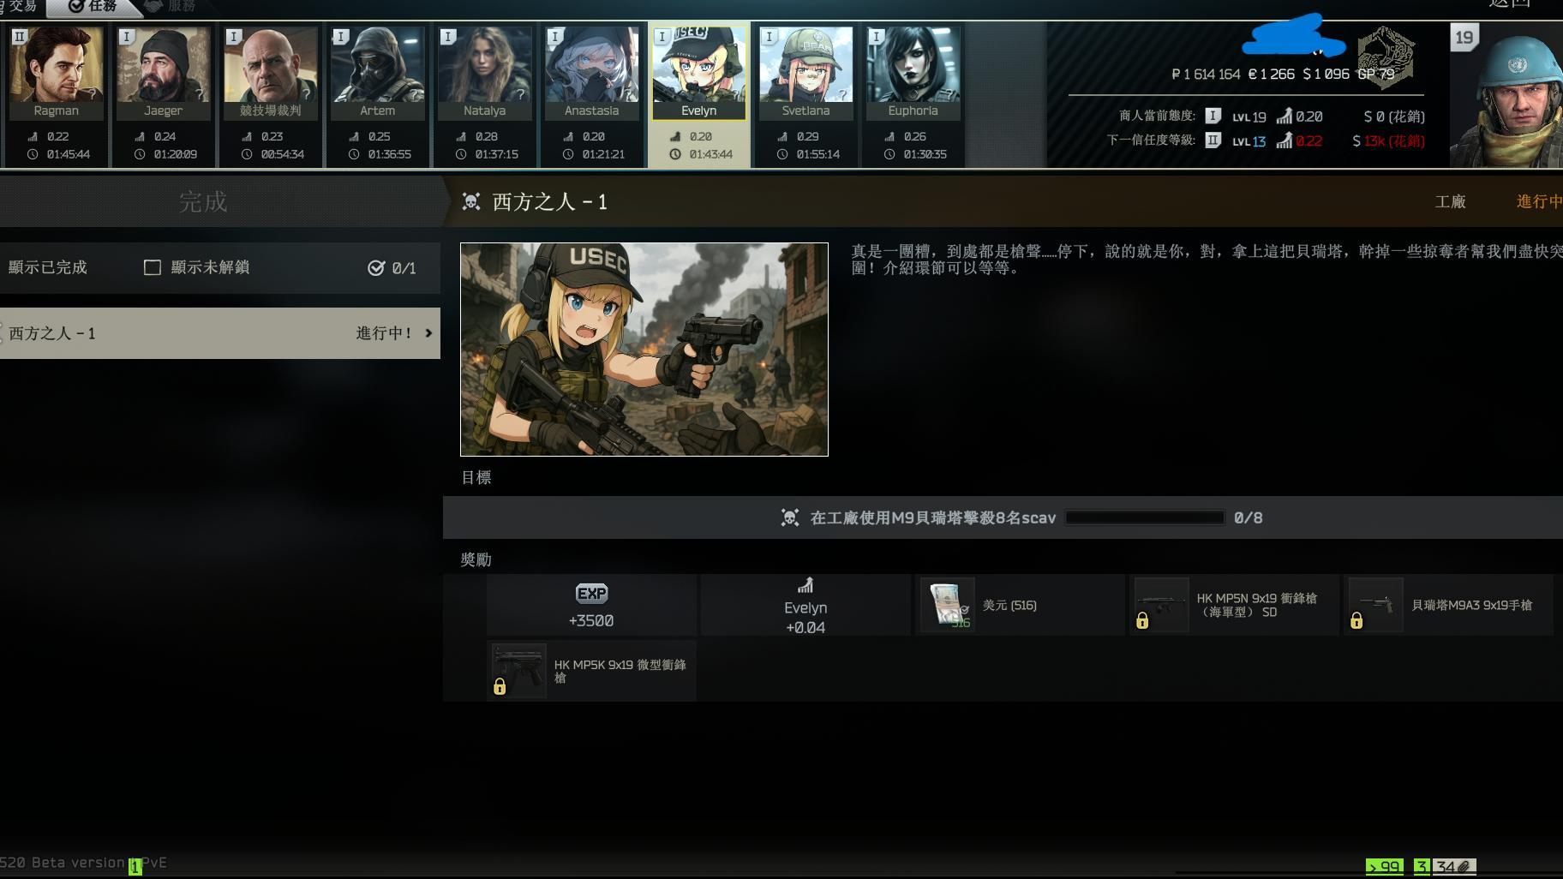Screen dimensions: 1563x879
Task: Click the HK MP5N SD reward icon
Action: coord(1161,605)
